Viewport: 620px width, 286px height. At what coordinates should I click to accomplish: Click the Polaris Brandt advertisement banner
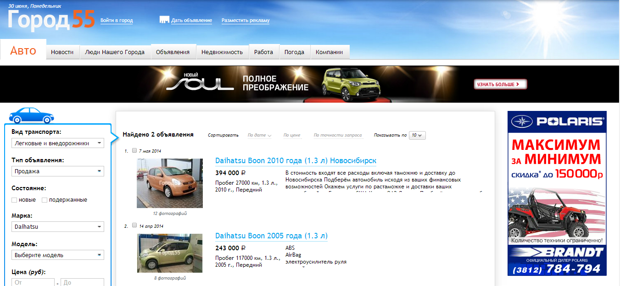tap(557, 193)
